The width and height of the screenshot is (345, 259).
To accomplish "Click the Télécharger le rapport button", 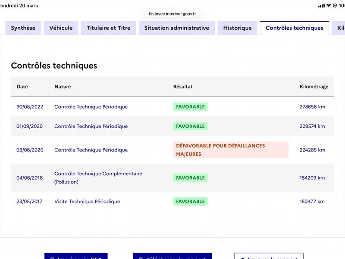I will [172, 256].
